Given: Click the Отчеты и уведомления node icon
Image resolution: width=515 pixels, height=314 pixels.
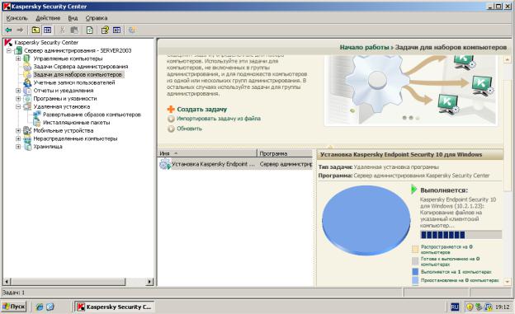Looking at the screenshot, I should pos(27,91).
